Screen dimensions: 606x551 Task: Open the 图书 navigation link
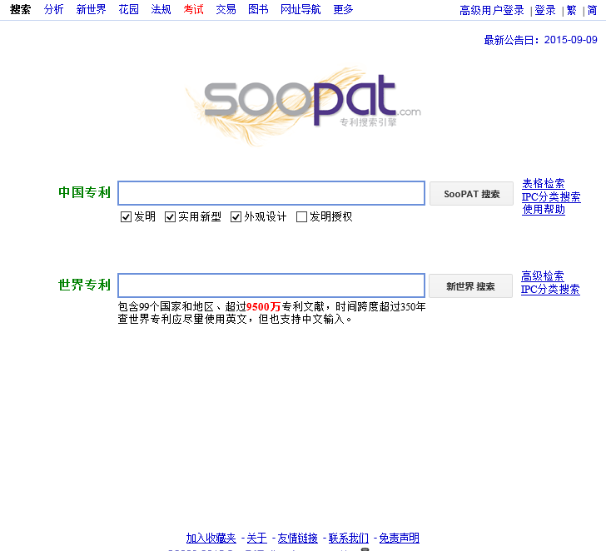point(258,9)
